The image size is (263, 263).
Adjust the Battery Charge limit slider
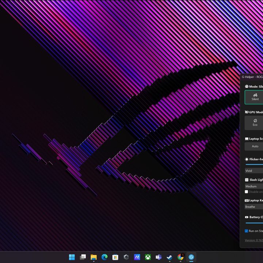254,223
